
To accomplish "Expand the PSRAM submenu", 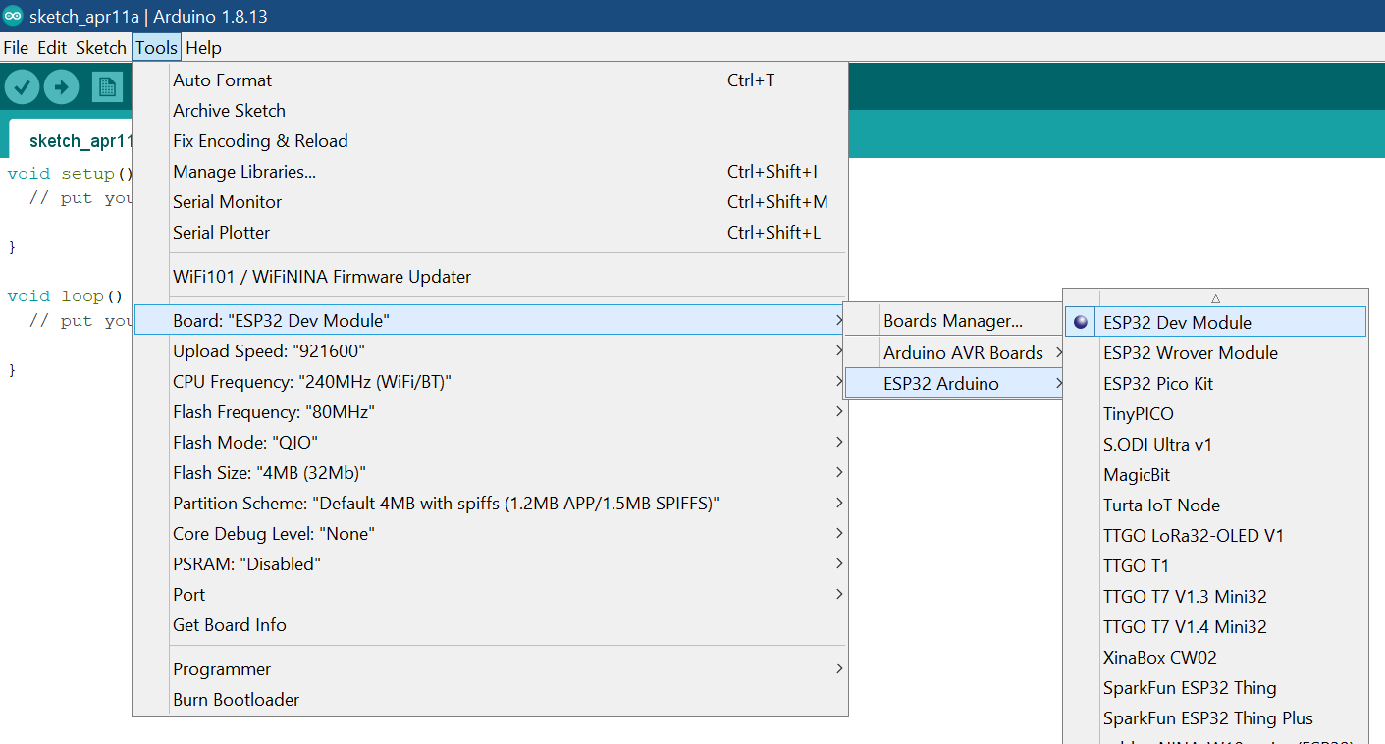I will [490, 564].
